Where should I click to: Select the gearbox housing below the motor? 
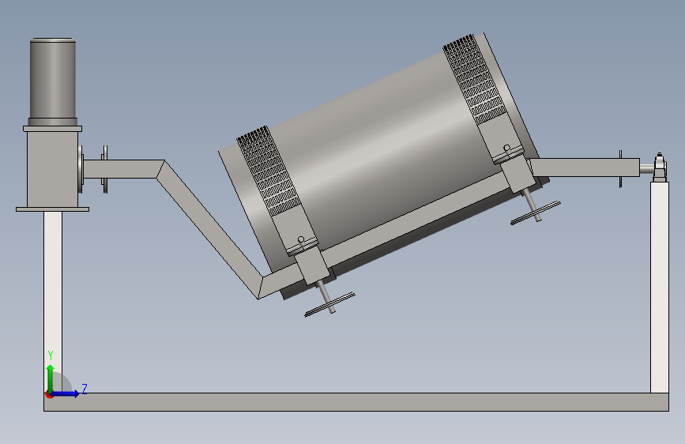[x=53, y=170]
